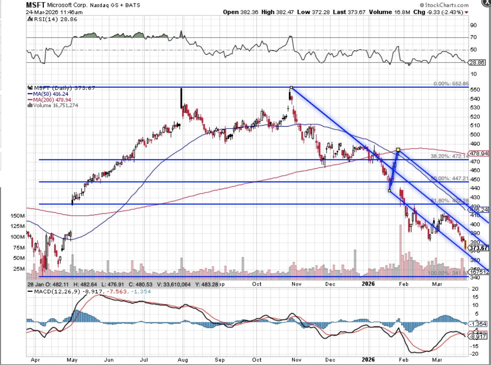Click the MA(50) 416.24 legend entry

click(50, 94)
